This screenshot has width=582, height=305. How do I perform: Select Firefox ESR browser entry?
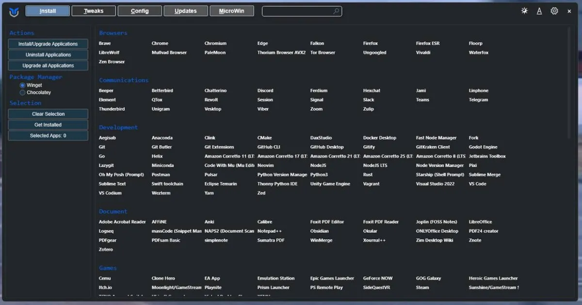pos(428,44)
